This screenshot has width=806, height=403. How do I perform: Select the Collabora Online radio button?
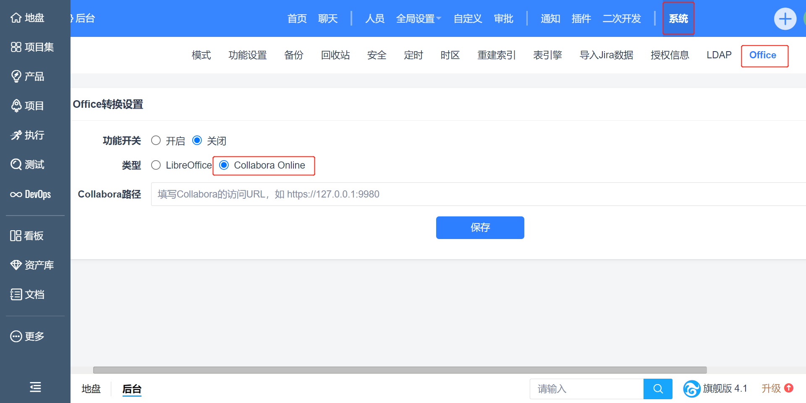[224, 165]
